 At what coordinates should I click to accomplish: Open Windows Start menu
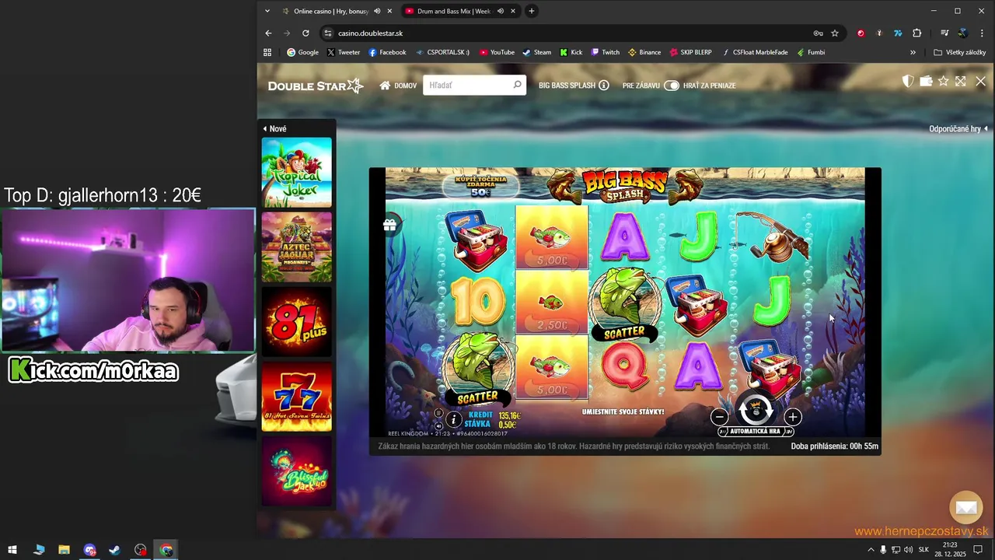tap(12, 550)
